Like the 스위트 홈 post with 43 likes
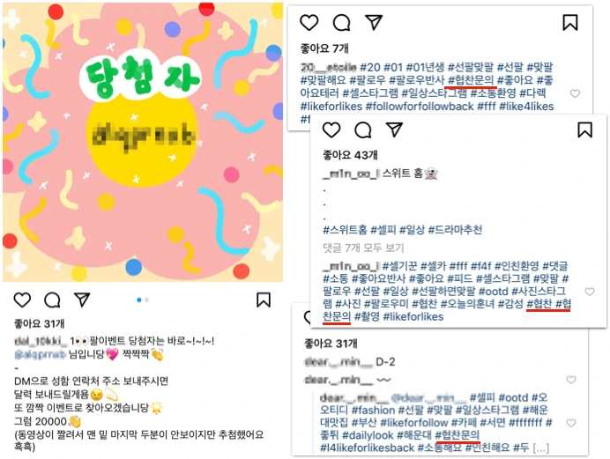 pos(331,130)
